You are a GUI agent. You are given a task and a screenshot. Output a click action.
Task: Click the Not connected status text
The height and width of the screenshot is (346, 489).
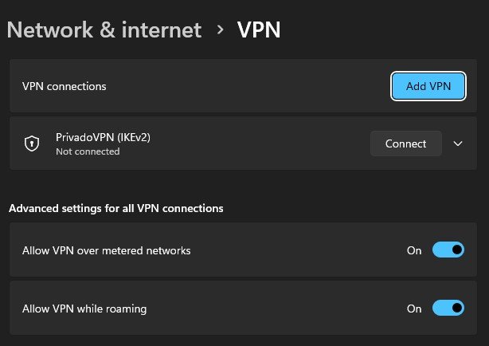(88, 151)
